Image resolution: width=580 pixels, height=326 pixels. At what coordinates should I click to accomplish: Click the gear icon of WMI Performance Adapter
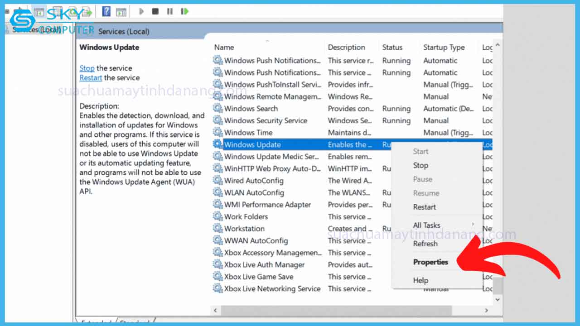pyautogui.click(x=218, y=205)
